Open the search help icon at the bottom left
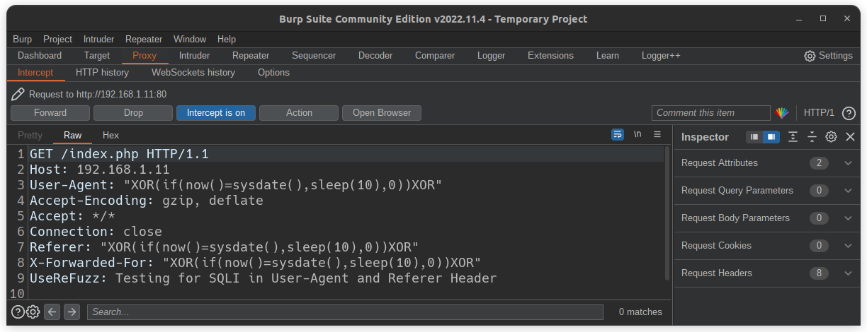The height and width of the screenshot is (332, 867). 18,312
